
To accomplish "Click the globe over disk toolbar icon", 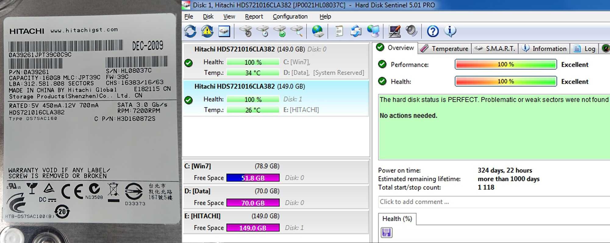I will point(318,31).
